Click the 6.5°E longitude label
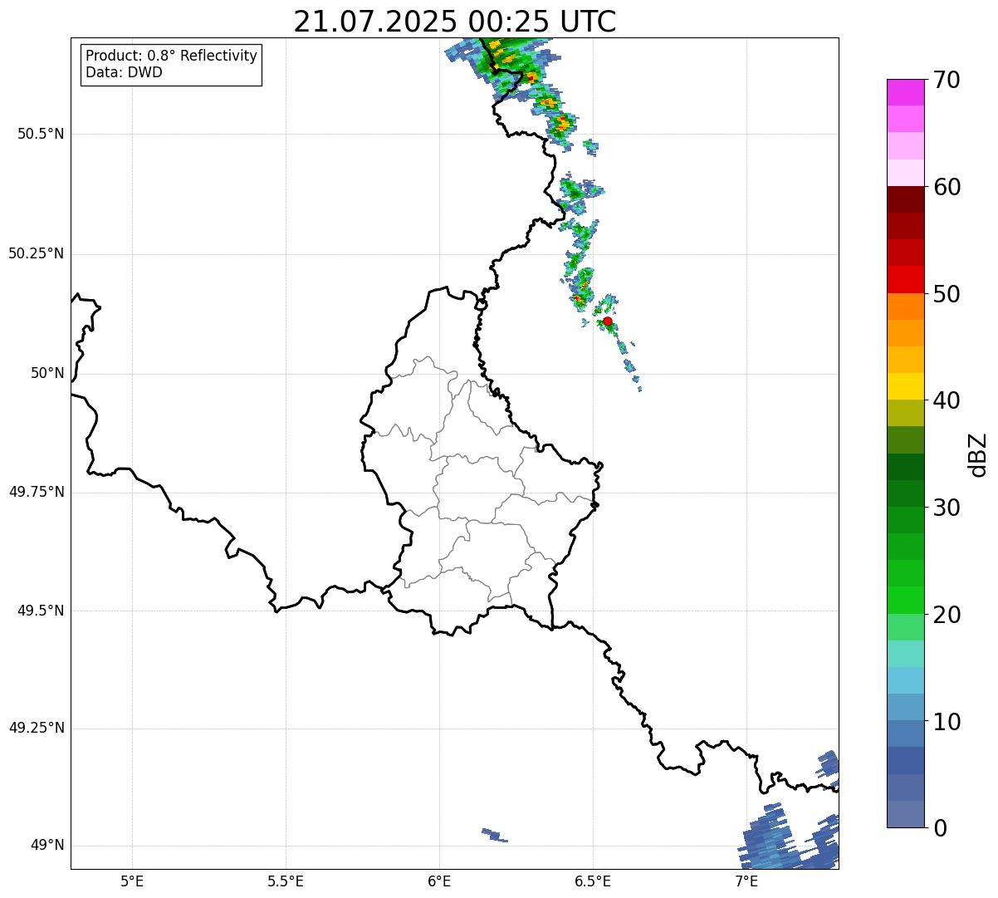The height and width of the screenshot is (898, 998). click(593, 881)
